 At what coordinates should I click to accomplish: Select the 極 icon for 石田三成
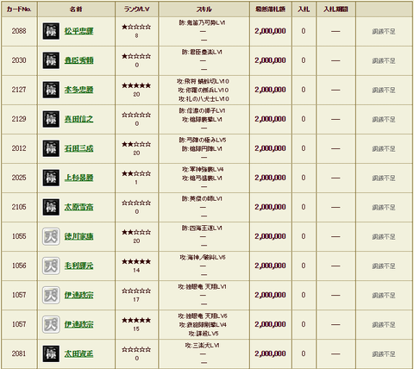[51, 148]
